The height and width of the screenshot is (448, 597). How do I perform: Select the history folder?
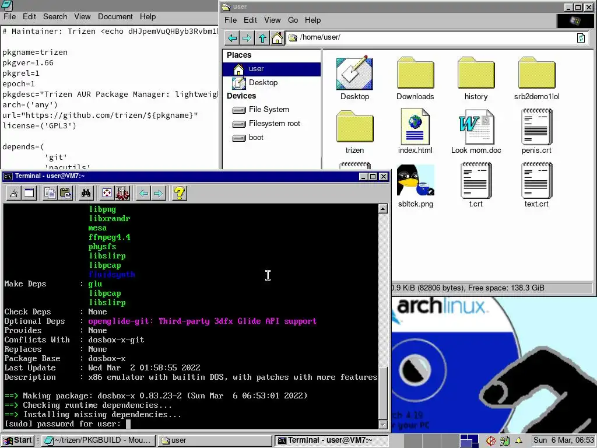[476, 79]
